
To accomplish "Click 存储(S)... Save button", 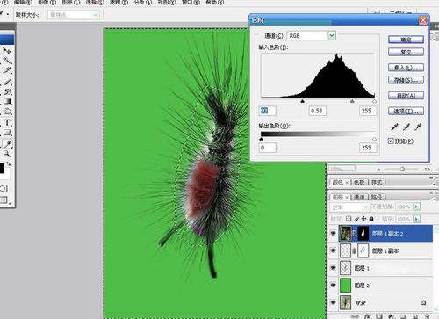I will coord(406,80).
